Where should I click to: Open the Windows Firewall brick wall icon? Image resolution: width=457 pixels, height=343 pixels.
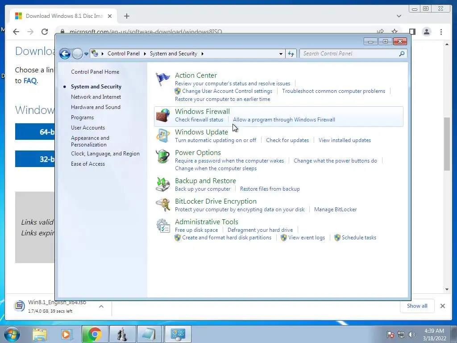(x=162, y=115)
